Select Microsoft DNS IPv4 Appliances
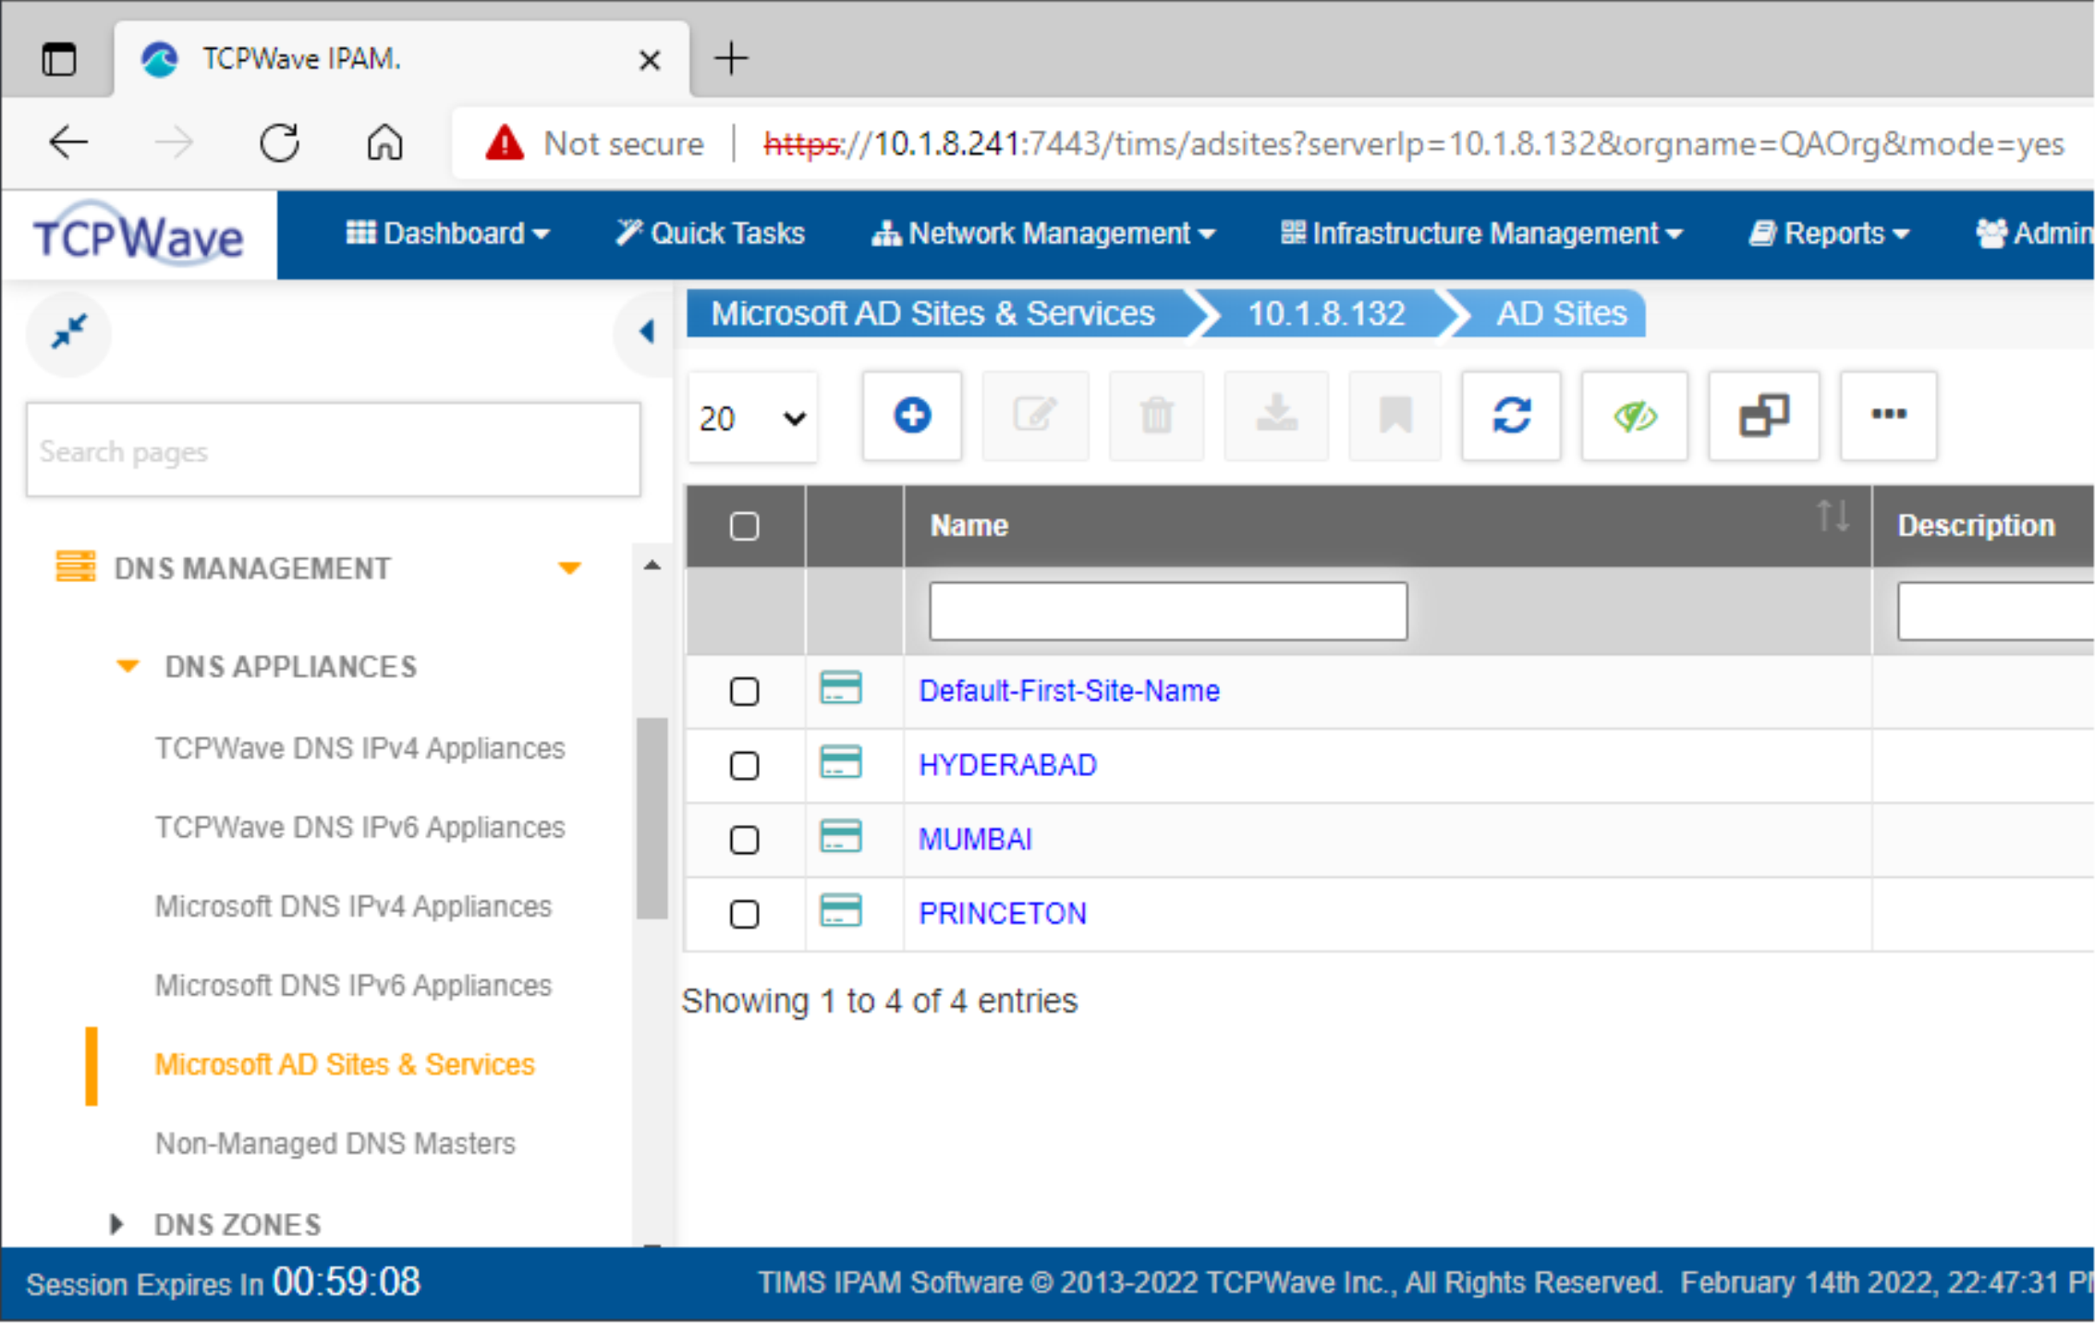 pyautogui.click(x=353, y=906)
